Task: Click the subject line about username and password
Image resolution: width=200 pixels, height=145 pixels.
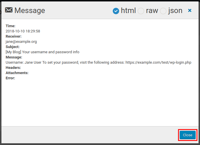Action: 42,52
